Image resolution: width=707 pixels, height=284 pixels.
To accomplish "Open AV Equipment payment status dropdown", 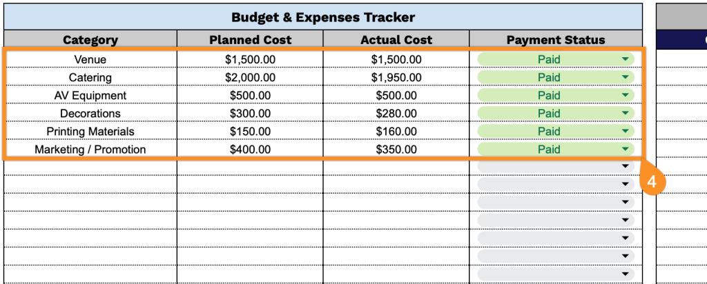I will pyautogui.click(x=626, y=95).
